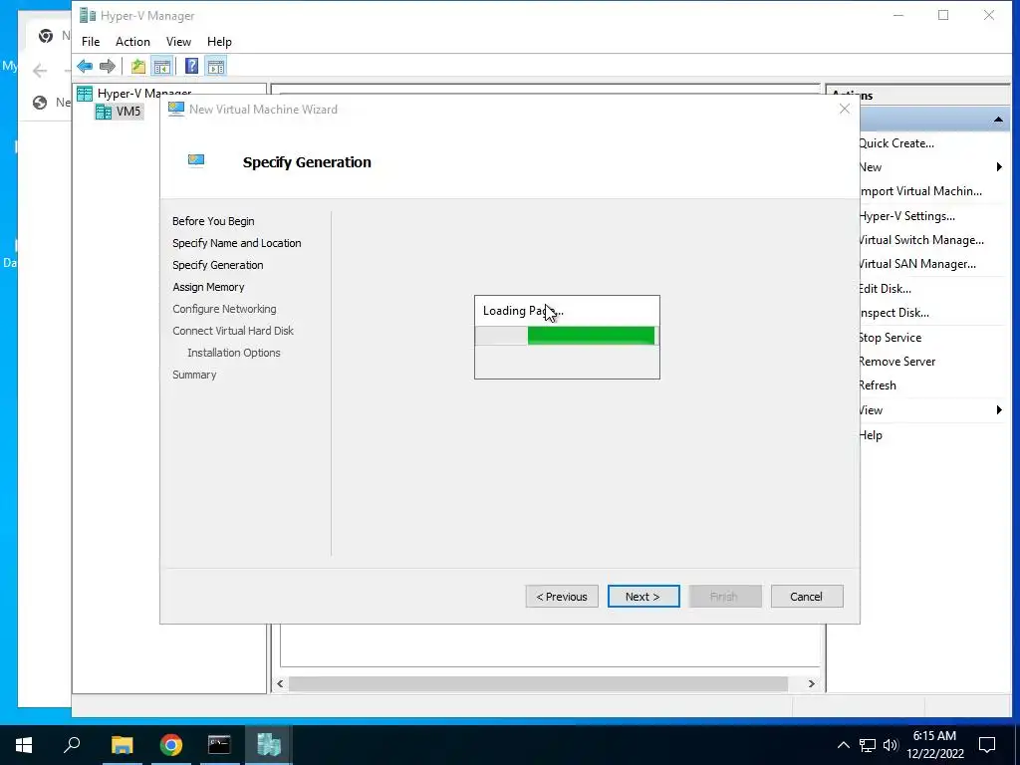Click the Forward arrow in Hyper-V Manager toolbar
Image resolution: width=1020 pixels, height=765 pixels.
(108, 66)
